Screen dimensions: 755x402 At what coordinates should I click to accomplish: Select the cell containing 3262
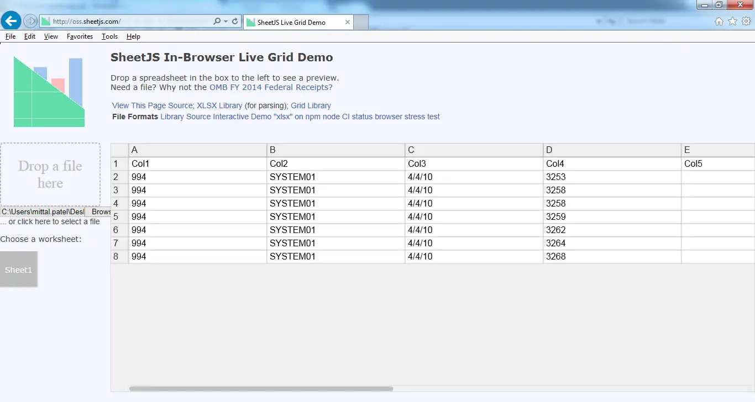click(x=612, y=230)
